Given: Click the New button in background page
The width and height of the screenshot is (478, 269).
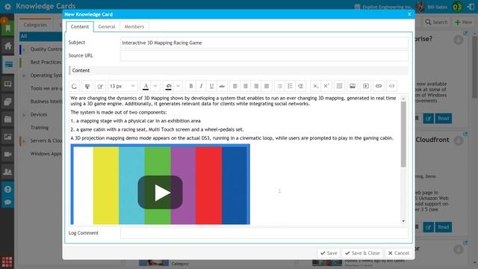Looking at the screenshot, I should [463, 22].
